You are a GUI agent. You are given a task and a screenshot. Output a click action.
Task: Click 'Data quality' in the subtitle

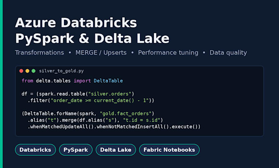[228, 53]
